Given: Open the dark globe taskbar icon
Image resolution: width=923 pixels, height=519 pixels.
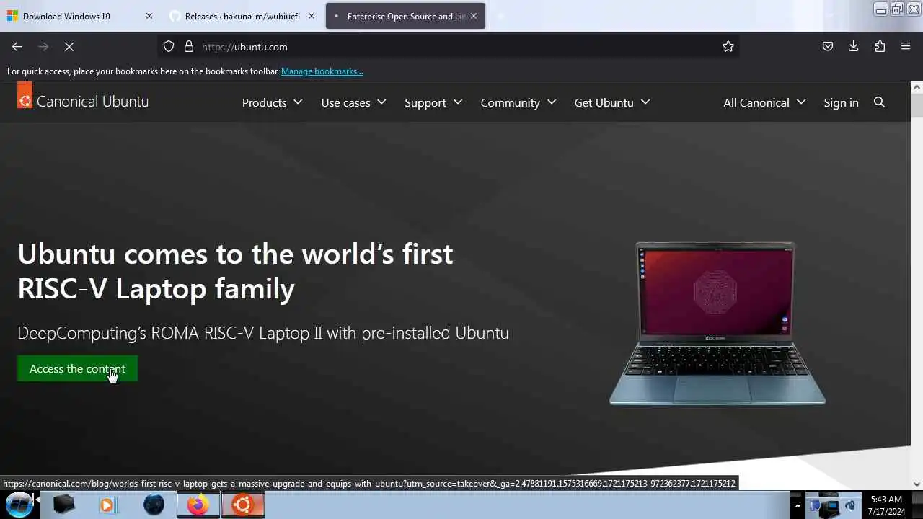Looking at the screenshot, I should [x=154, y=505].
